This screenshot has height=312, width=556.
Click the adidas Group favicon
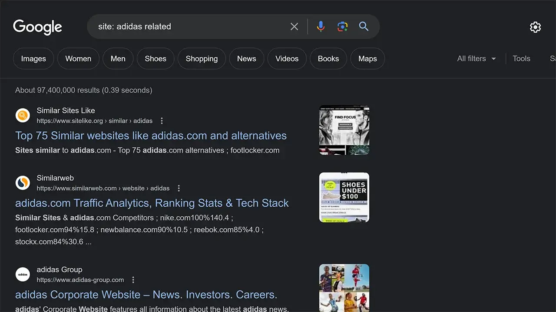[23, 274]
